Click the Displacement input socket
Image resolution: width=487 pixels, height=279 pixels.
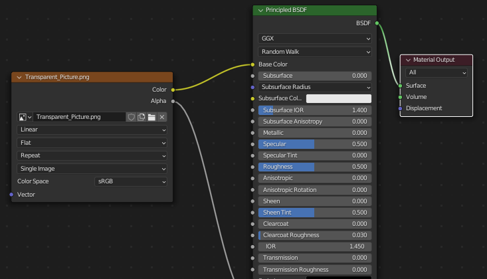401,108
